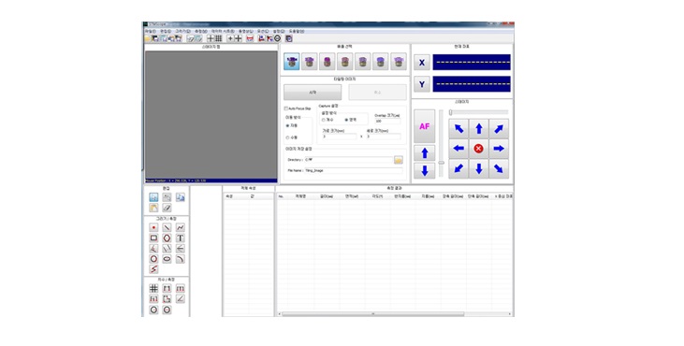Pick the red dot point tool
Image resolution: width=684 pixels, height=346 pixels.
[x=153, y=227]
